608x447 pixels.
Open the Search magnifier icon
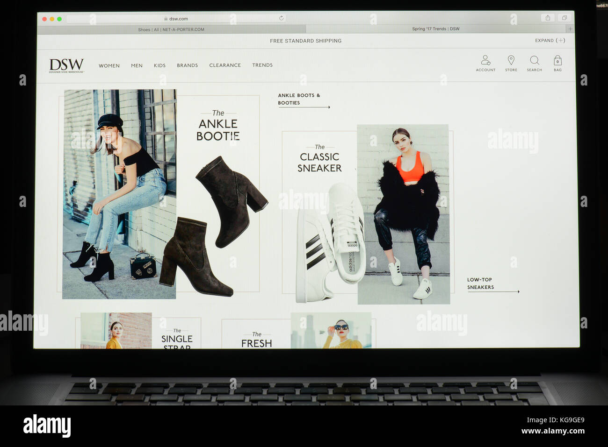click(535, 64)
